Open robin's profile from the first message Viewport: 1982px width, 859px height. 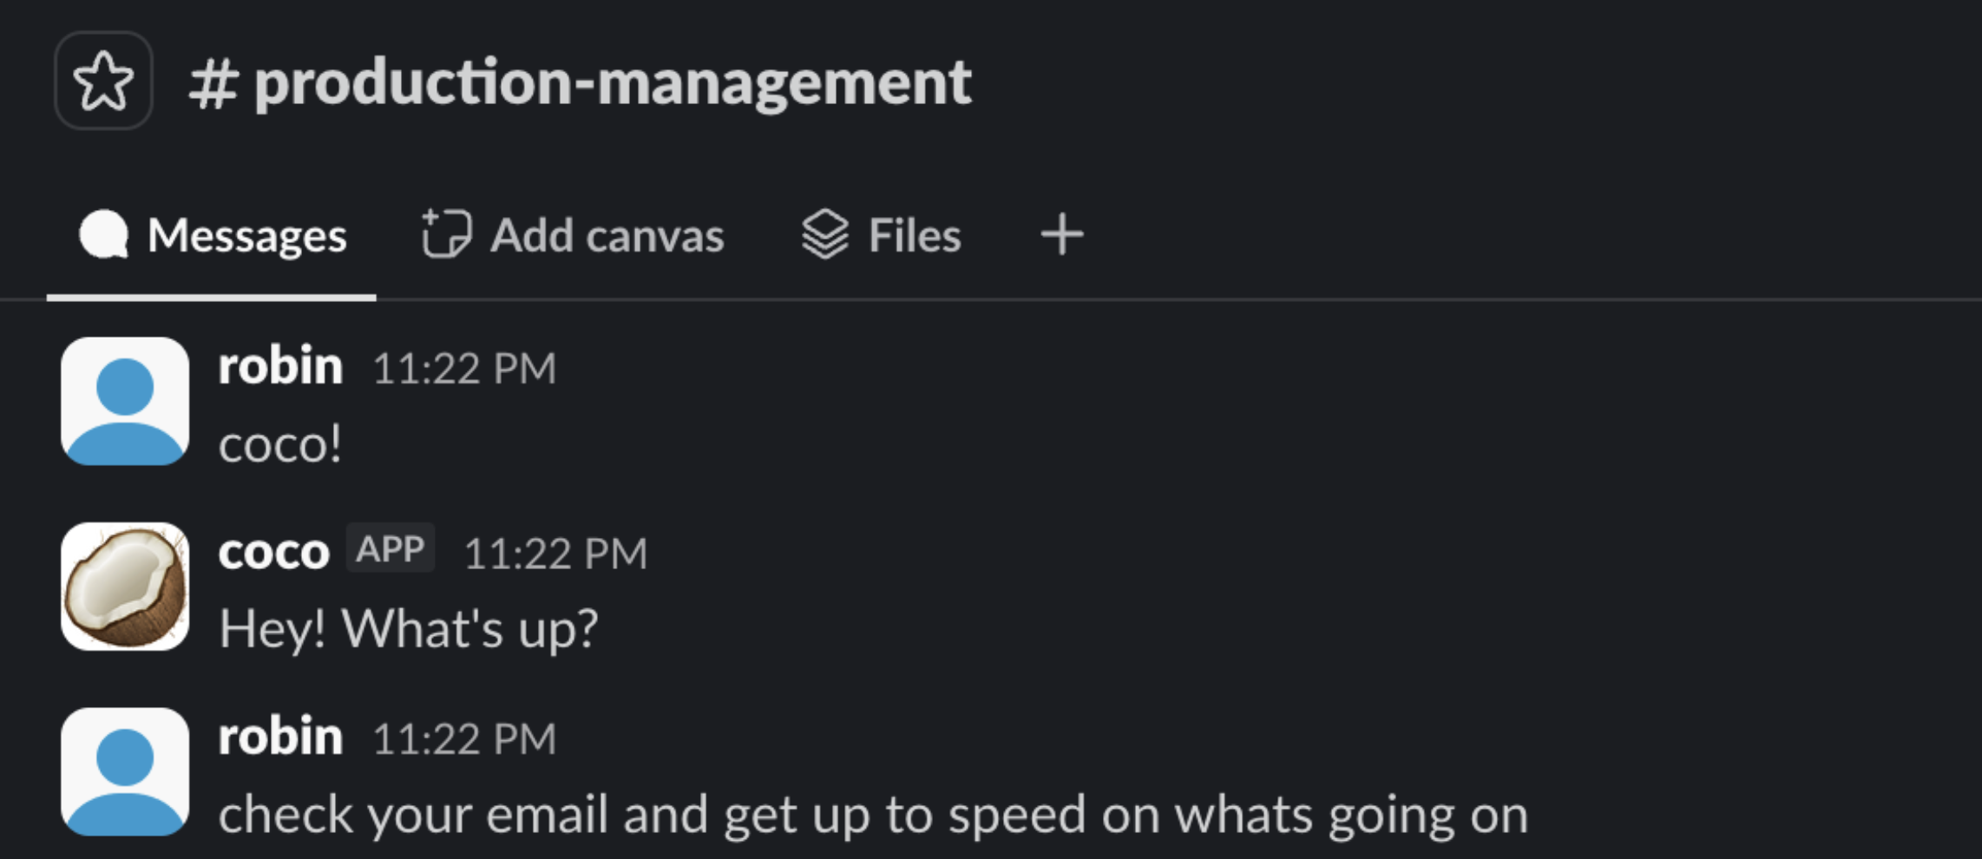click(280, 366)
